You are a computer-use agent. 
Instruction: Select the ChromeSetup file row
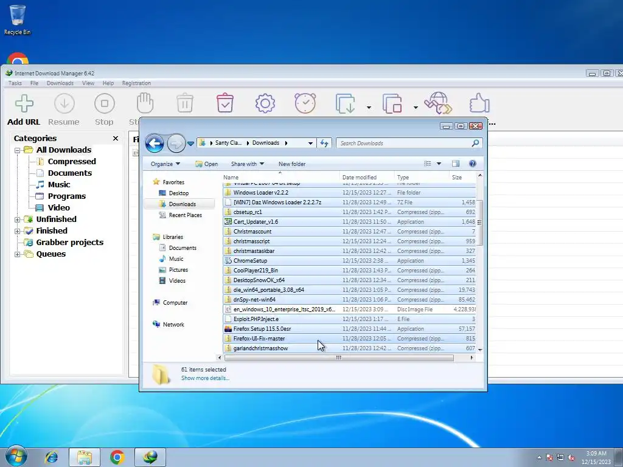click(349, 260)
